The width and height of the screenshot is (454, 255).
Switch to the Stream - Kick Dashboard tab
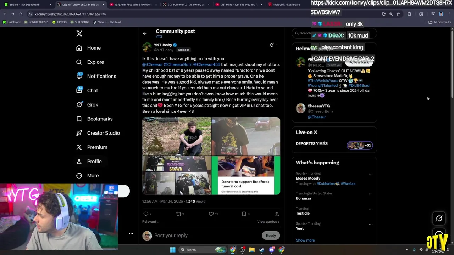click(28, 5)
